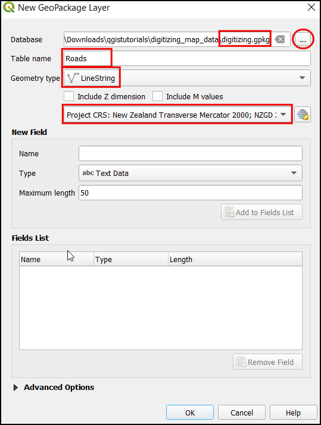Screen dimensions: 321x425
Task: Click the Table name field containing Roads
Action: (187, 58)
